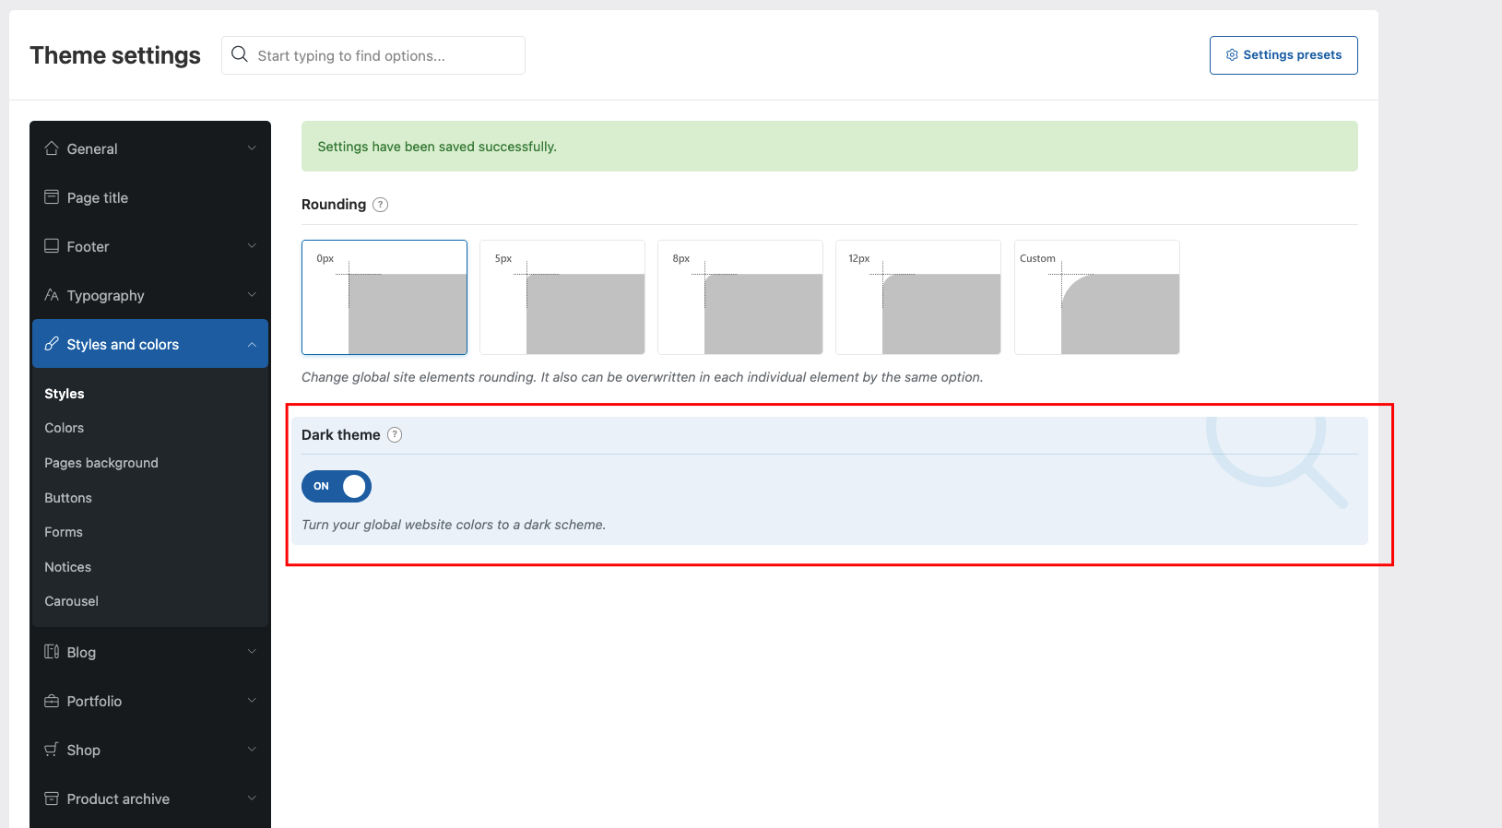The height and width of the screenshot is (828, 1502).
Task: Open the Carousel submenu item
Action: coord(72,601)
